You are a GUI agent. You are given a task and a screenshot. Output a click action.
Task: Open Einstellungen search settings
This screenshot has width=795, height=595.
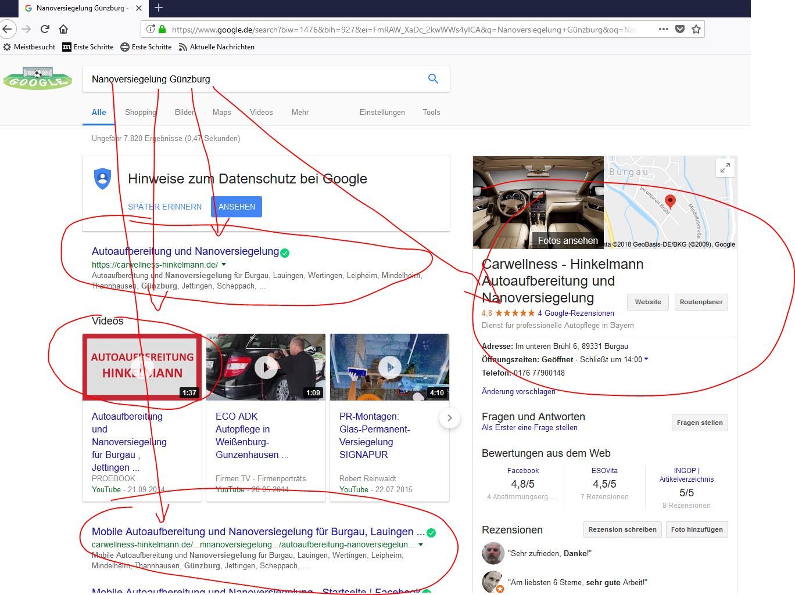(x=382, y=113)
